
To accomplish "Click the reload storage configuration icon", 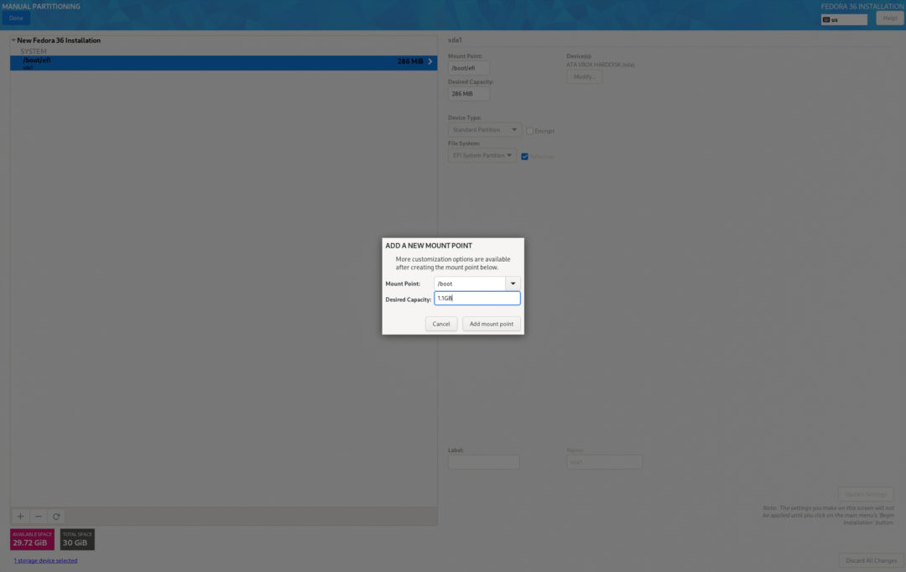I will (56, 517).
